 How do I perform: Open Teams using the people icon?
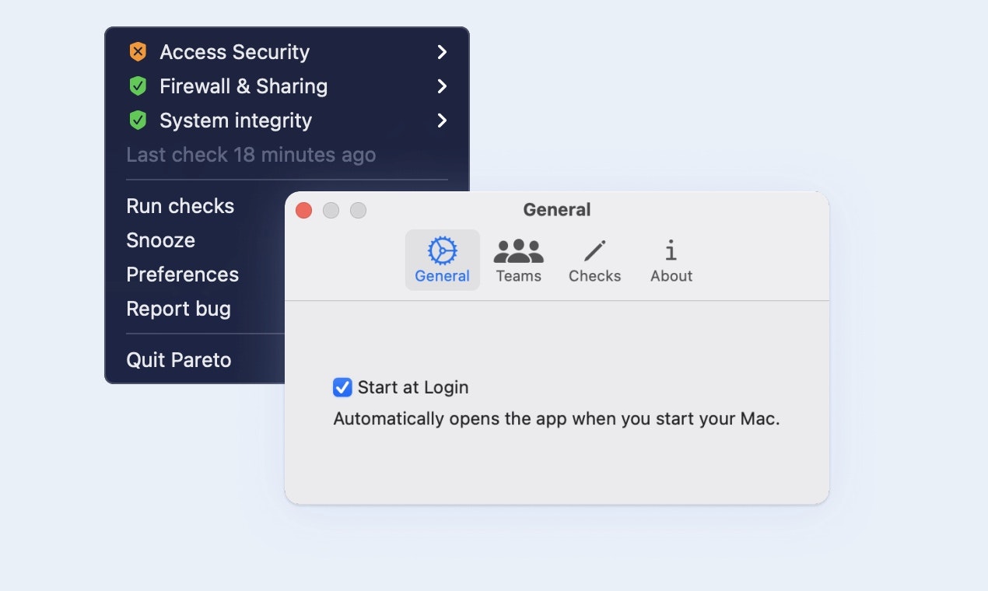(518, 250)
